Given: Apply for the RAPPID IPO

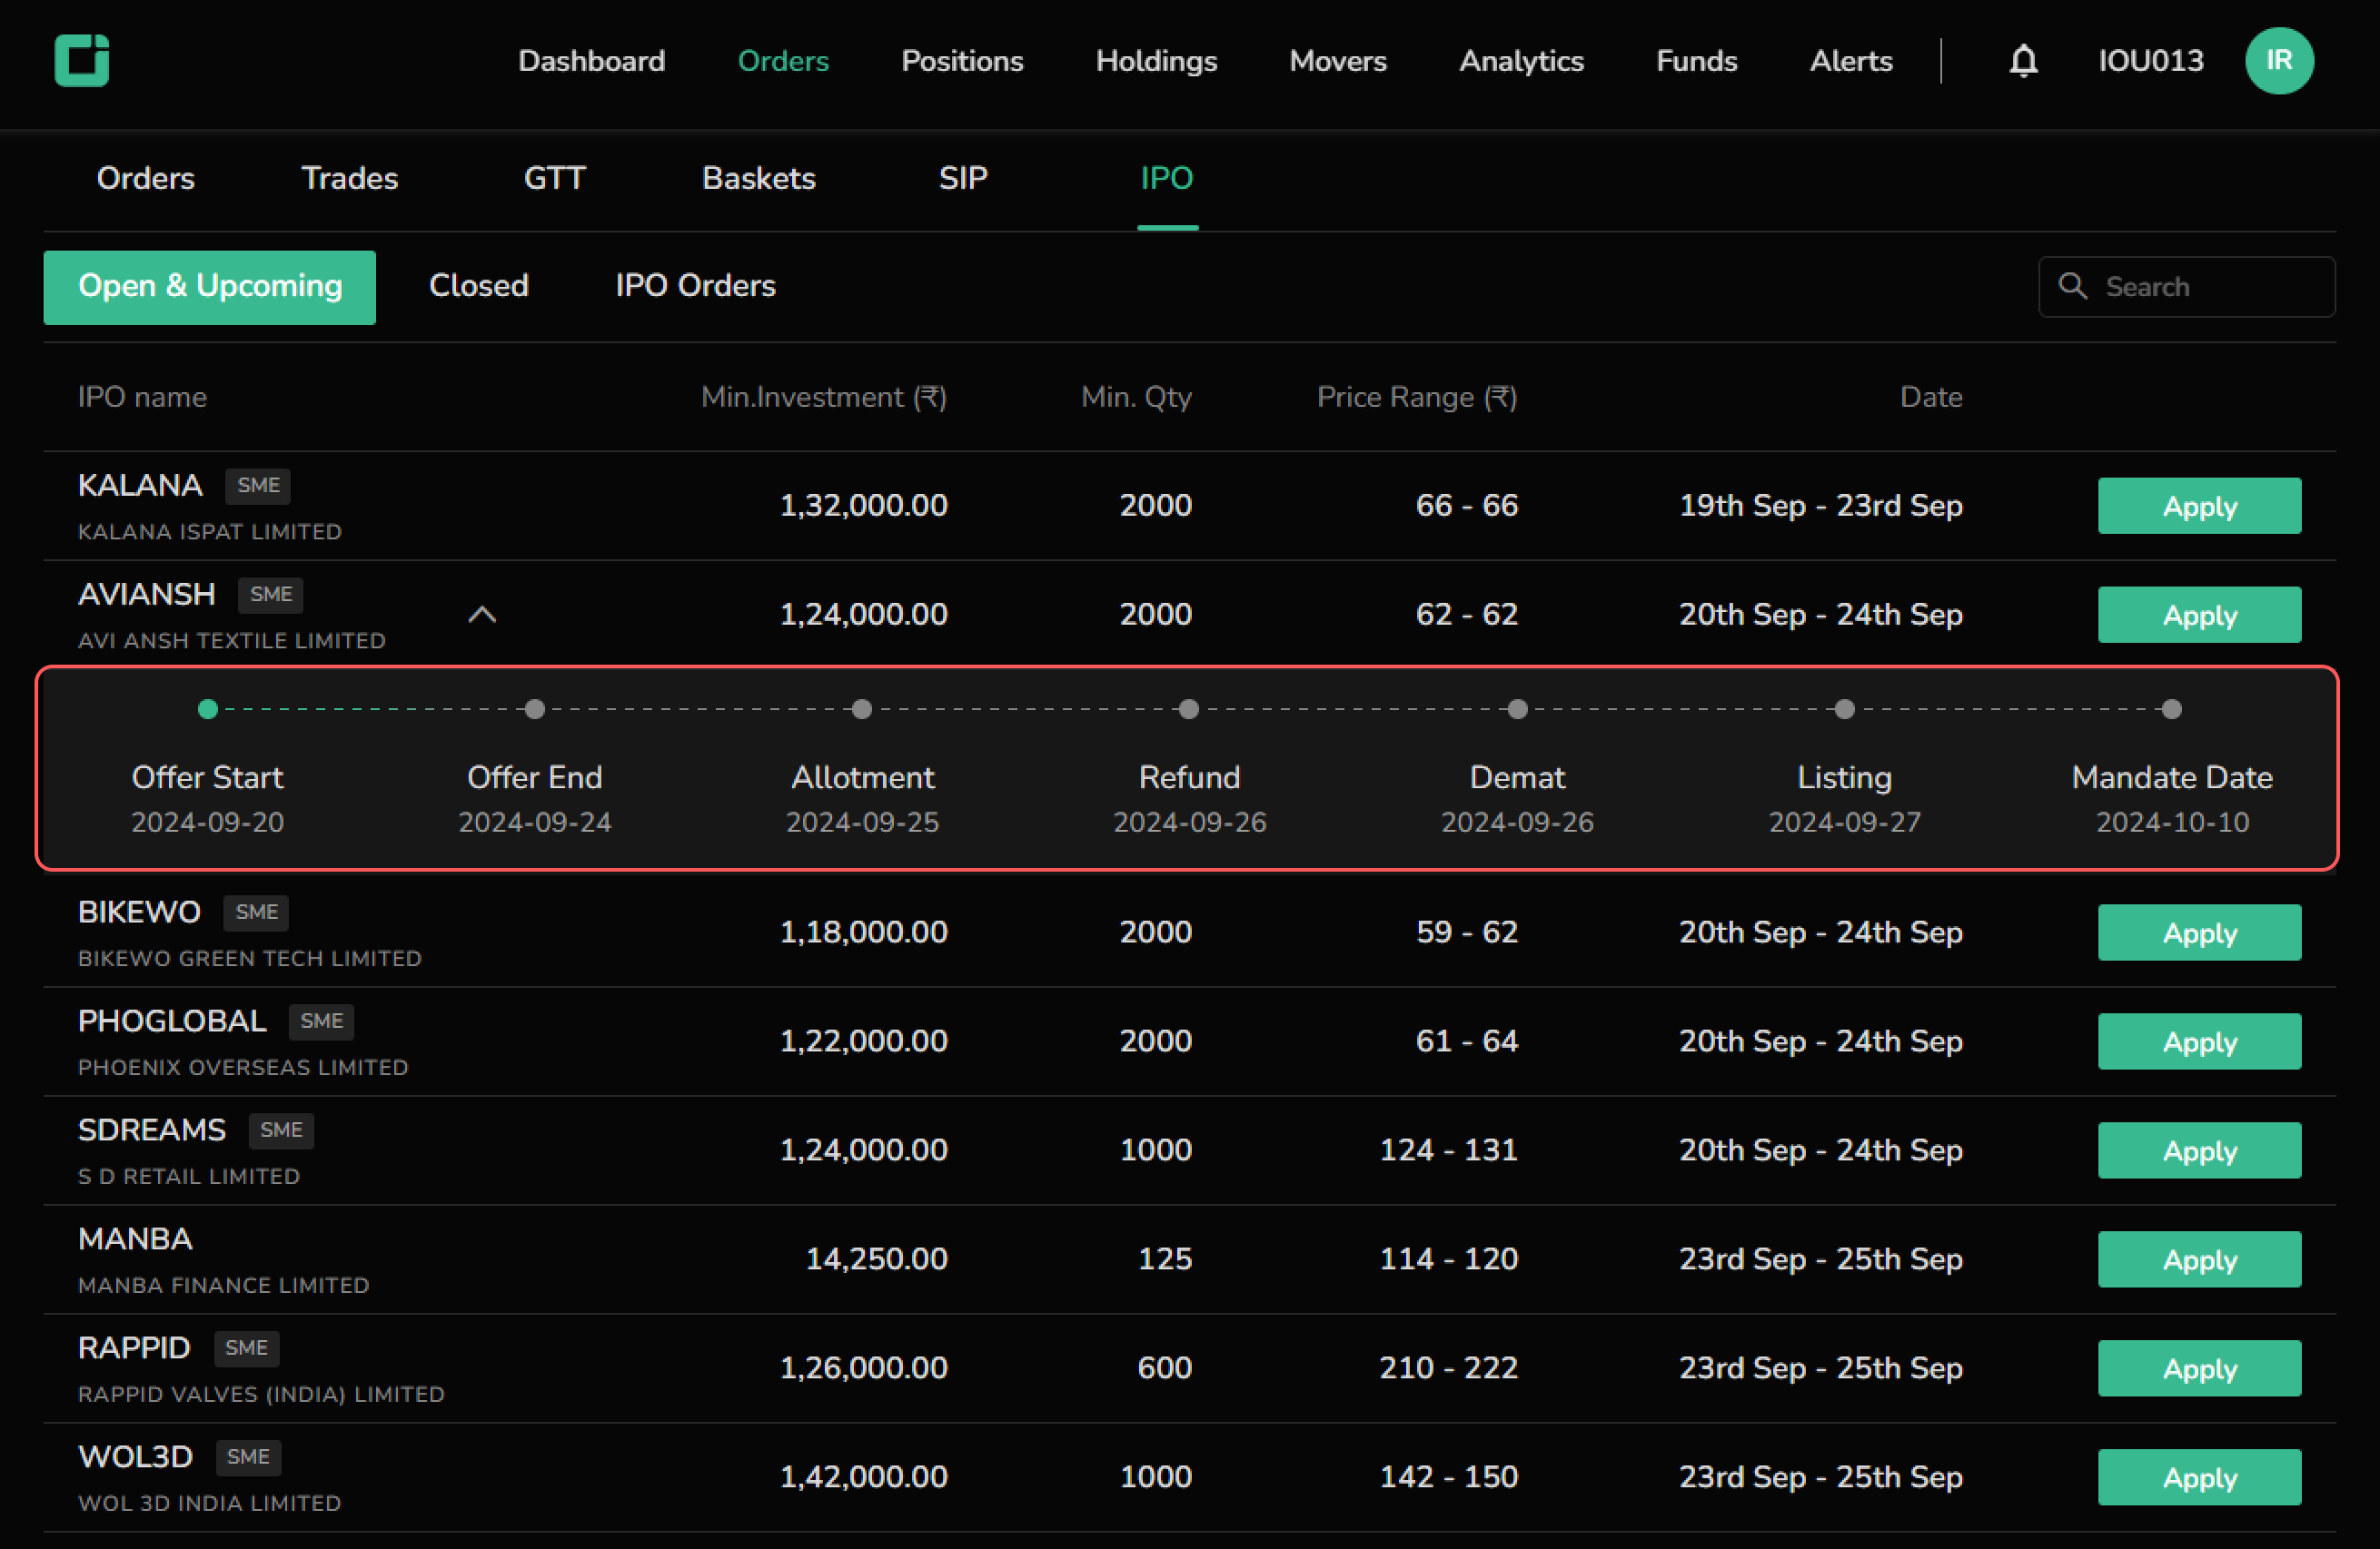Looking at the screenshot, I should (2199, 1368).
